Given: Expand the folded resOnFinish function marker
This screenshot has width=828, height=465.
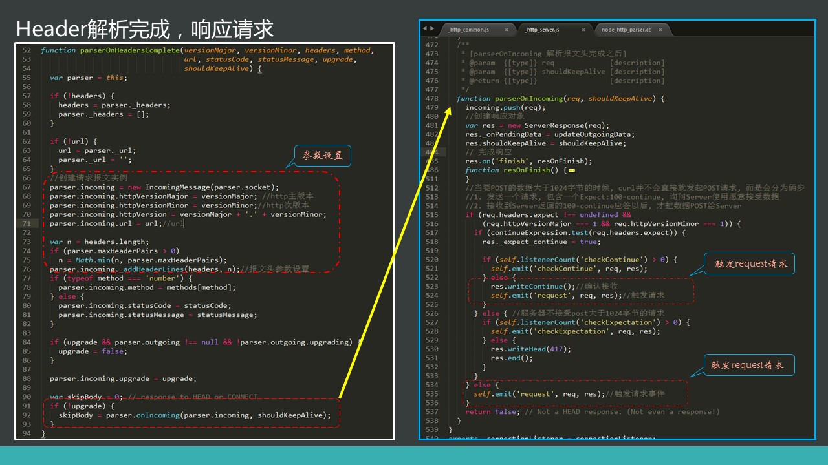Looking at the screenshot, I should coord(572,170).
